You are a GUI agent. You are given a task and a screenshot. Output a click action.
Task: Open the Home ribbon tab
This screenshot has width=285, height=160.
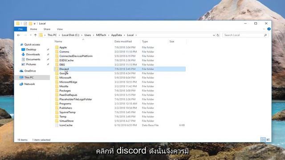tap(33, 29)
